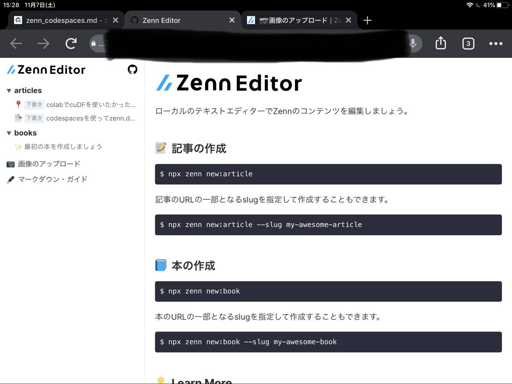Screen dimensions: 512x384
Task: Tap the microphone voice search icon
Action: coord(413,44)
